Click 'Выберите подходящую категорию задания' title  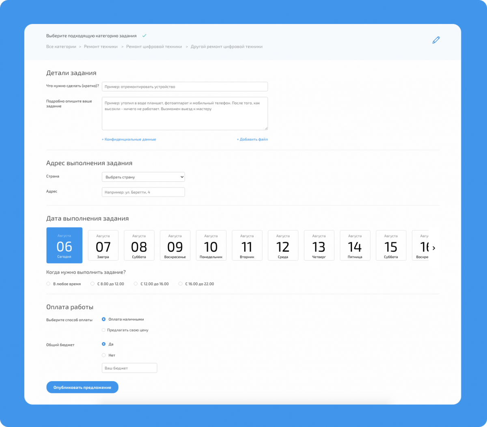click(91, 36)
